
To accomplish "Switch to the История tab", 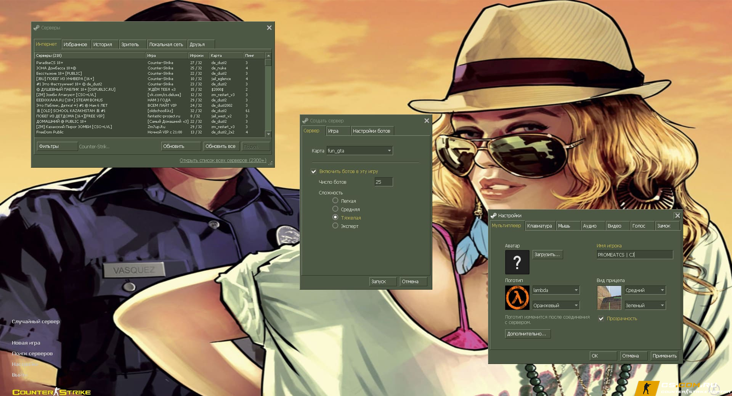I will click(104, 44).
